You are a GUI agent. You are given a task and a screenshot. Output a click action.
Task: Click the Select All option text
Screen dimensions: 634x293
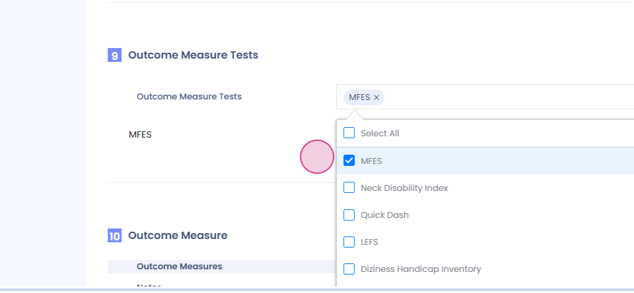380,133
